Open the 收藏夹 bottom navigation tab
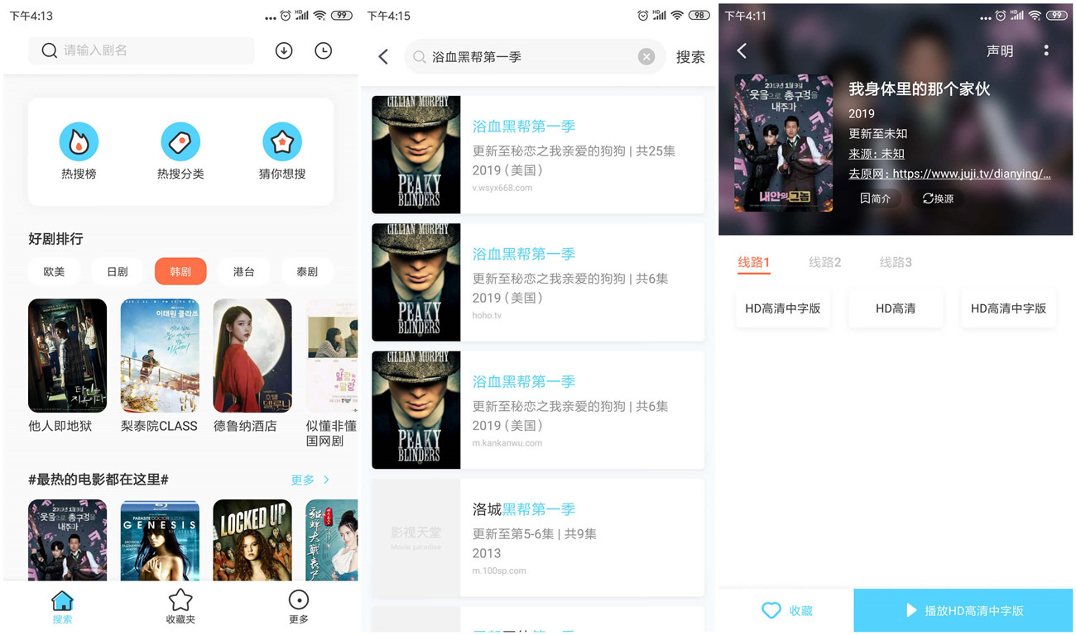Screen dimensions: 1076x635 click(x=180, y=607)
